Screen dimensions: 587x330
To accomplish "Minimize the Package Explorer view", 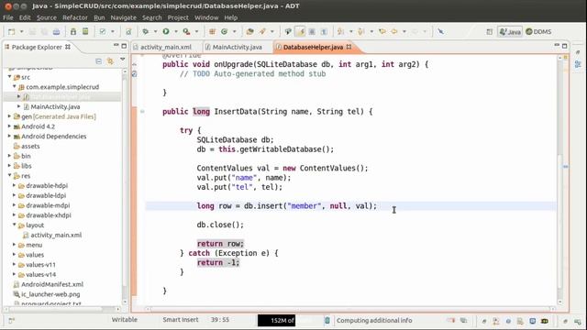I will click(x=116, y=45).
